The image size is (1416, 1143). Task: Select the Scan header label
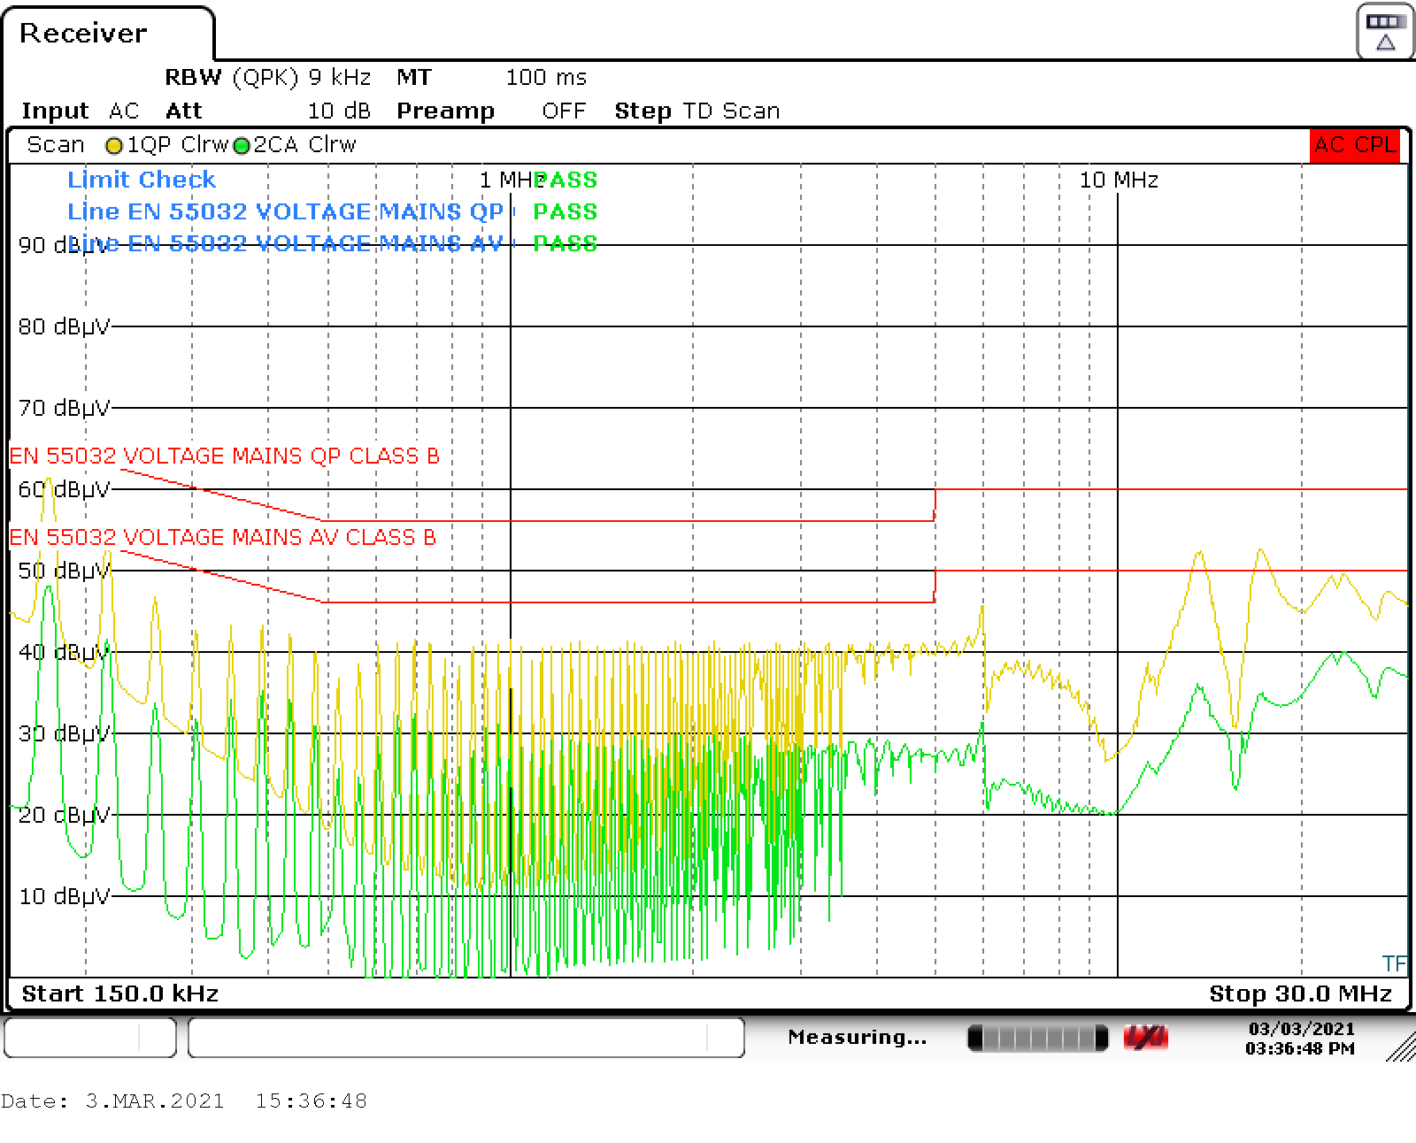coord(55,144)
